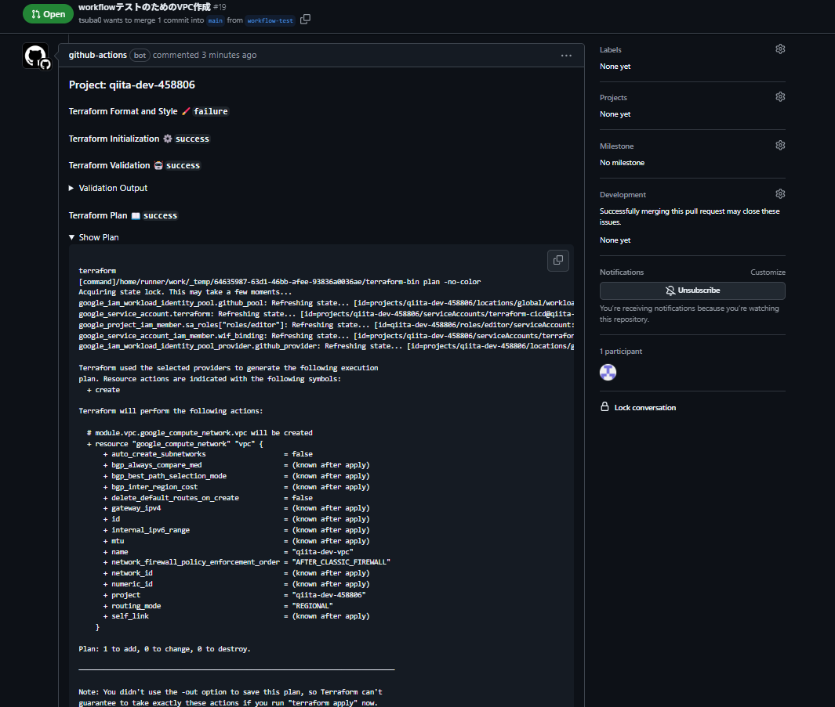Click the Customize notifications link

(x=768, y=272)
